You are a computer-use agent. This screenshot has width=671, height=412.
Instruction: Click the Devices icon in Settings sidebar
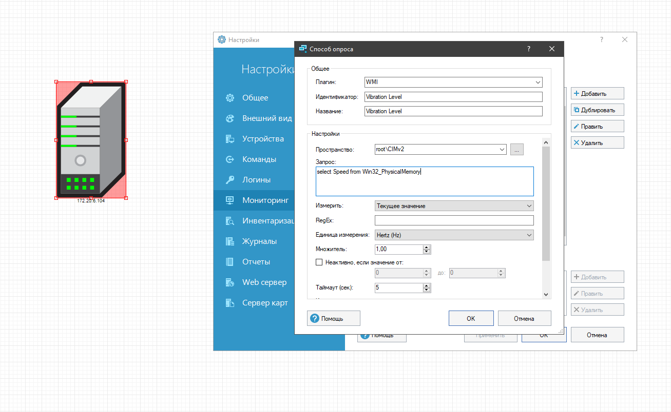230,139
